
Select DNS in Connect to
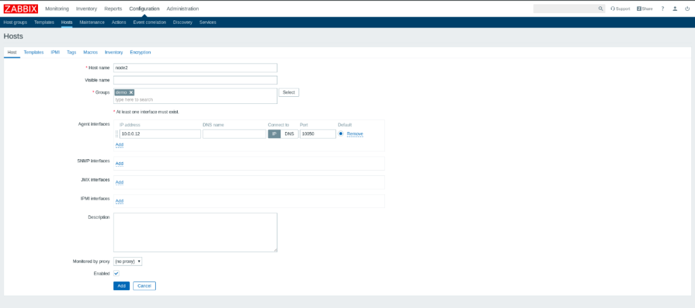(290, 134)
